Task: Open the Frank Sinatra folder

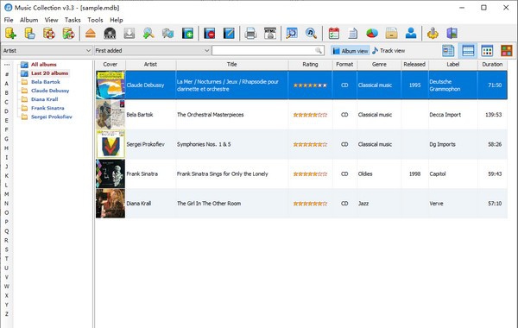Action: (x=47, y=108)
